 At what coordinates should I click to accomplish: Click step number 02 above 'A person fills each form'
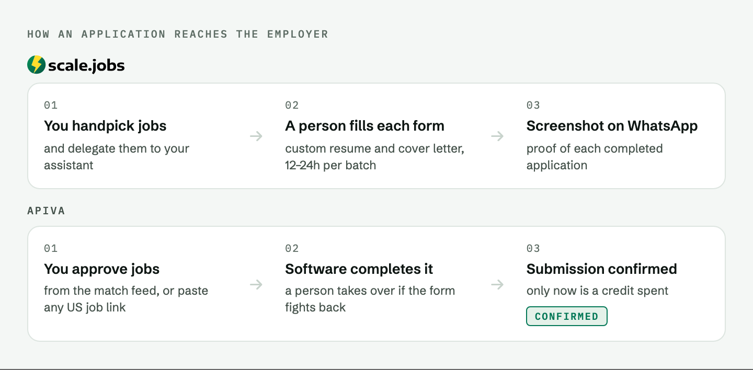tap(292, 105)
